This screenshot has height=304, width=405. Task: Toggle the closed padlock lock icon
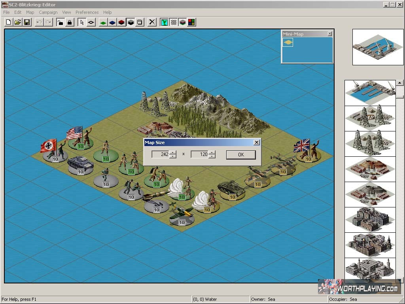tap(70, 22)
